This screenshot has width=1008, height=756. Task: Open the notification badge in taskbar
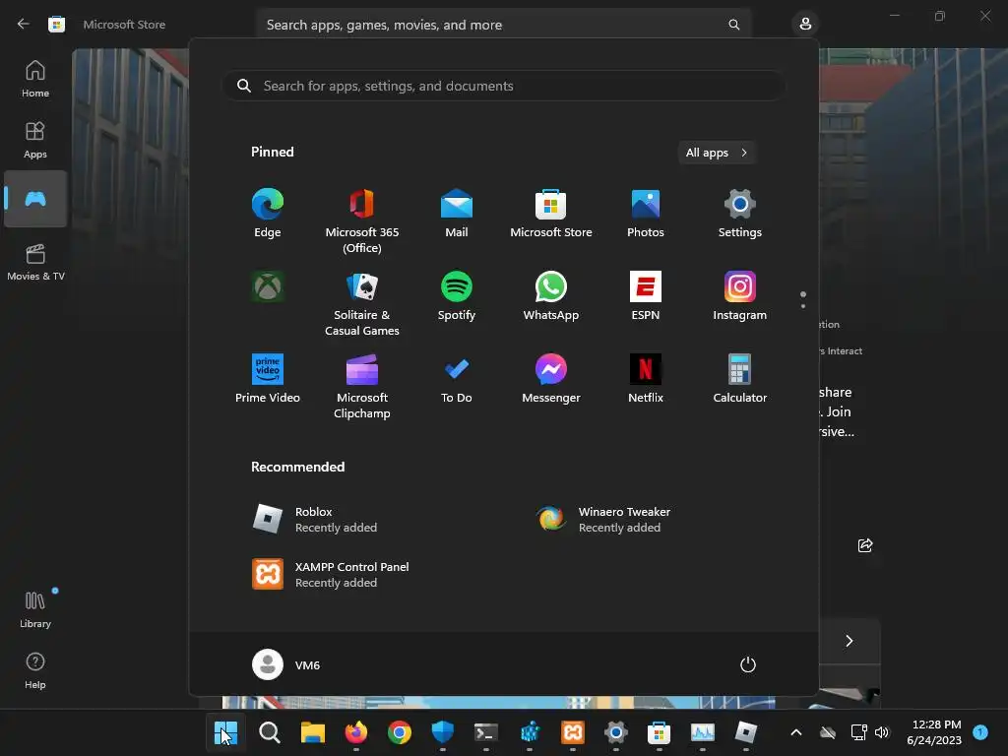[980, 732]
